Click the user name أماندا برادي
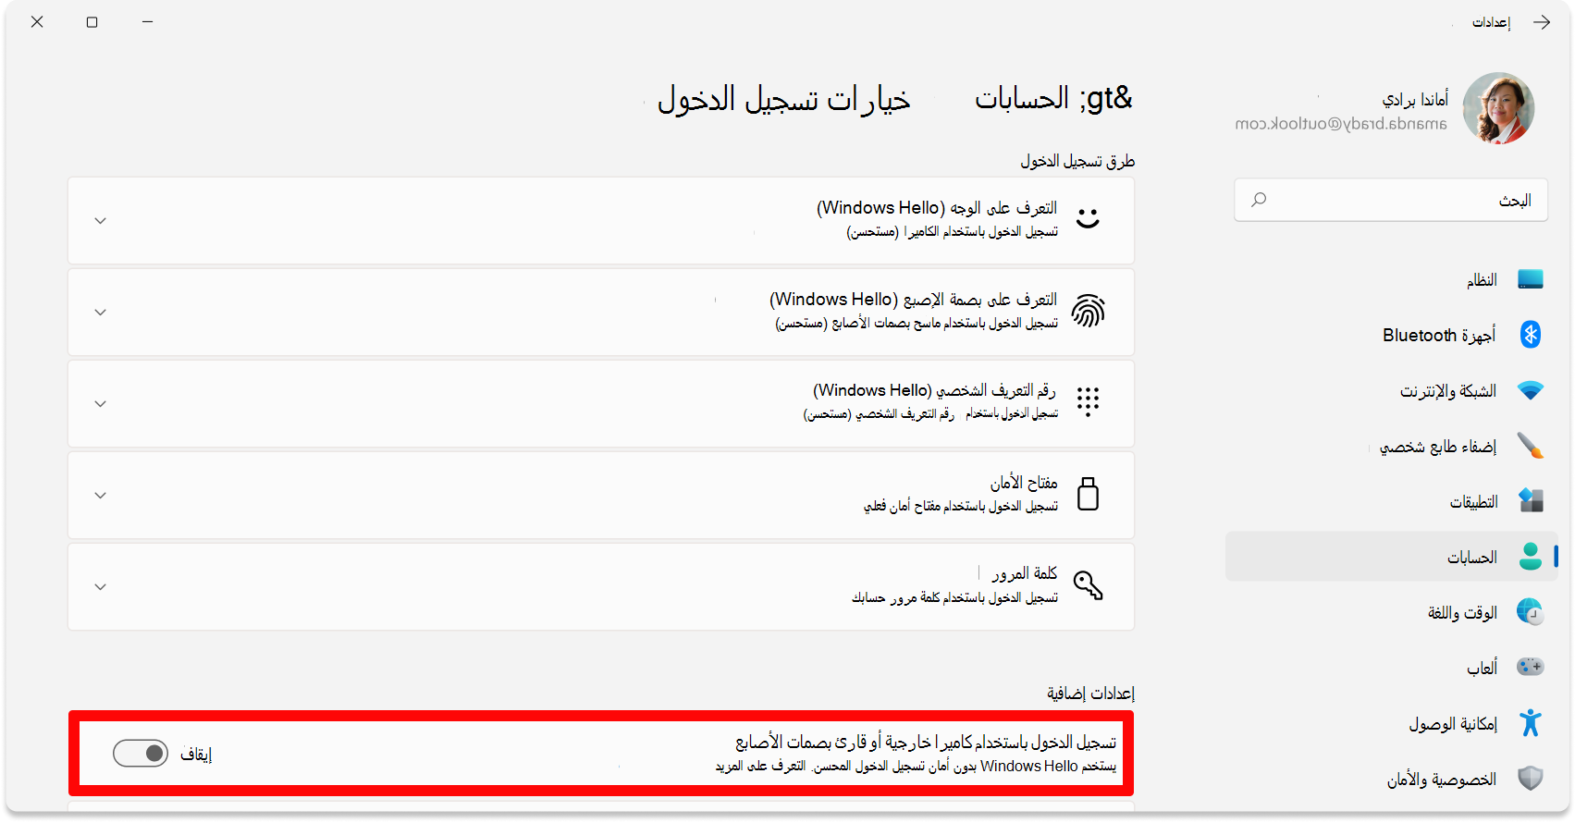Screen dimensions: 1575x823 (1415, 99)
